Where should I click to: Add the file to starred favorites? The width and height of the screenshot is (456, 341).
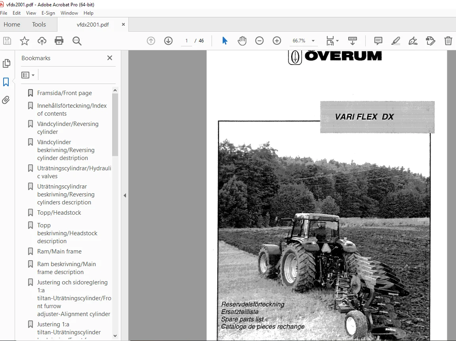[25, 41]
